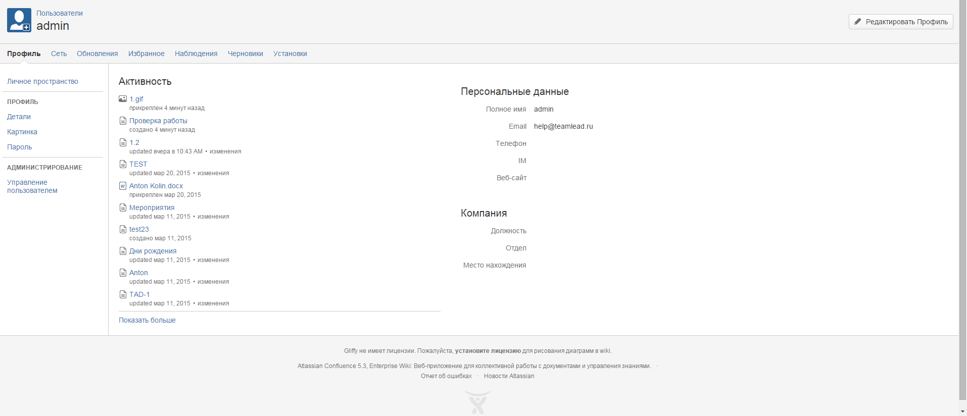The width and height of the screenshot is (967, 416).
Task: Open the Установки tab
Action: coord(290,54)
